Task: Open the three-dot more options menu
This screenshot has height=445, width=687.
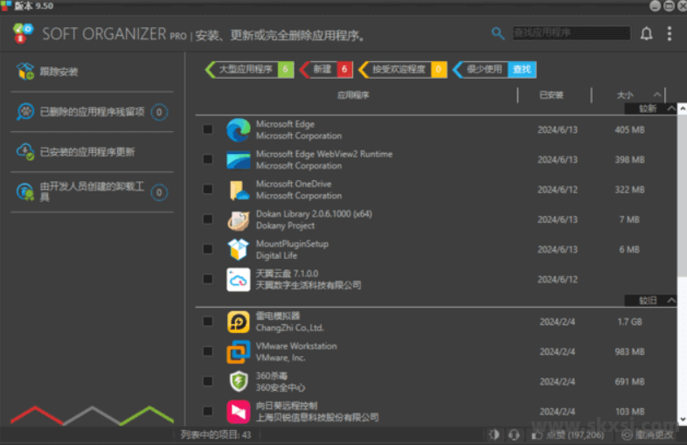Action: (x=670, y=34)
